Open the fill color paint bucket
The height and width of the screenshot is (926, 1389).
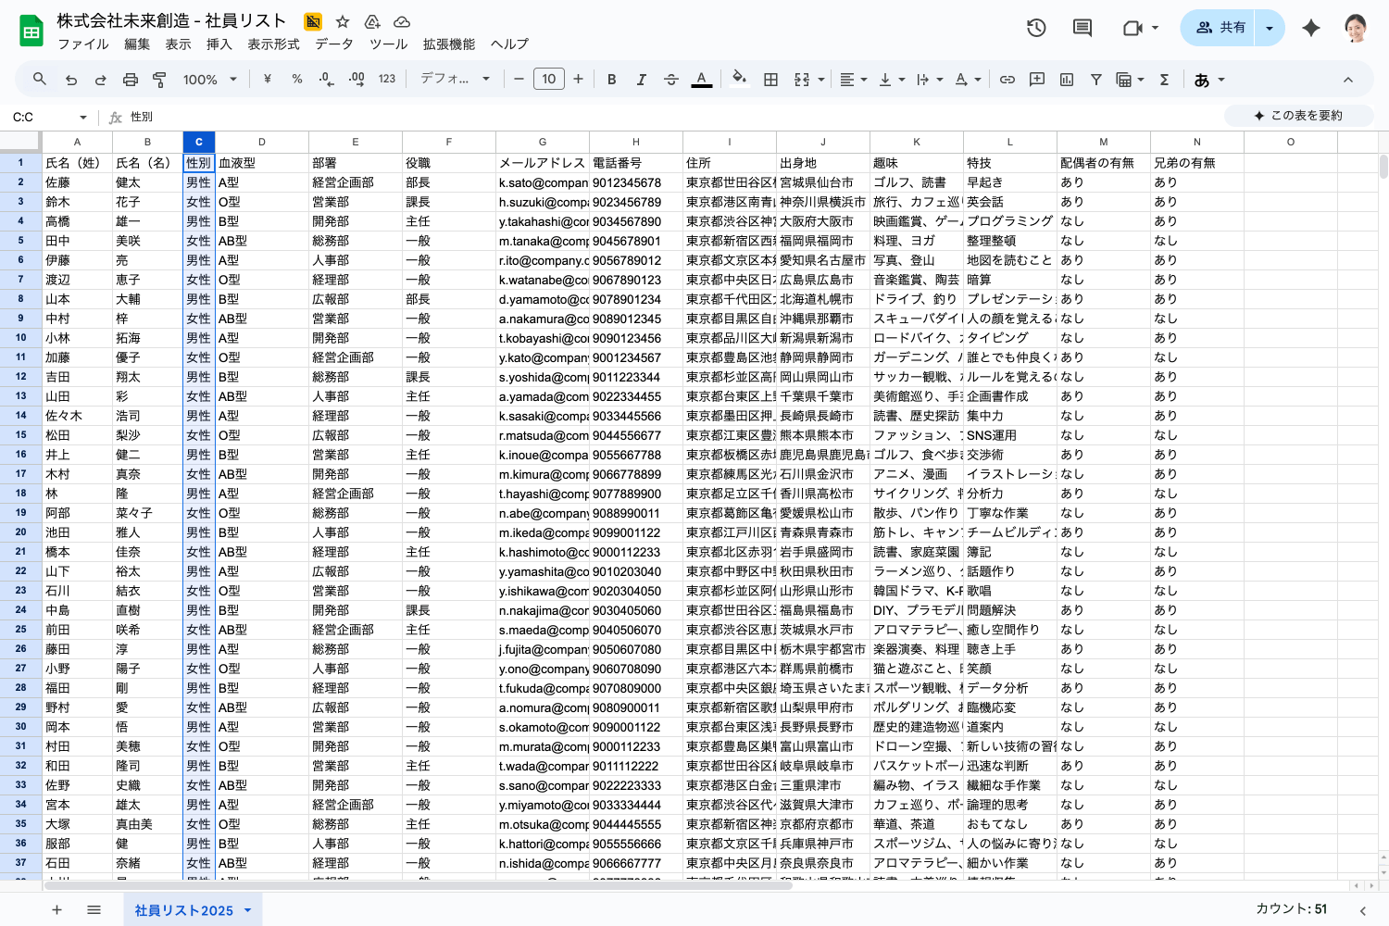tap(739, 80)
